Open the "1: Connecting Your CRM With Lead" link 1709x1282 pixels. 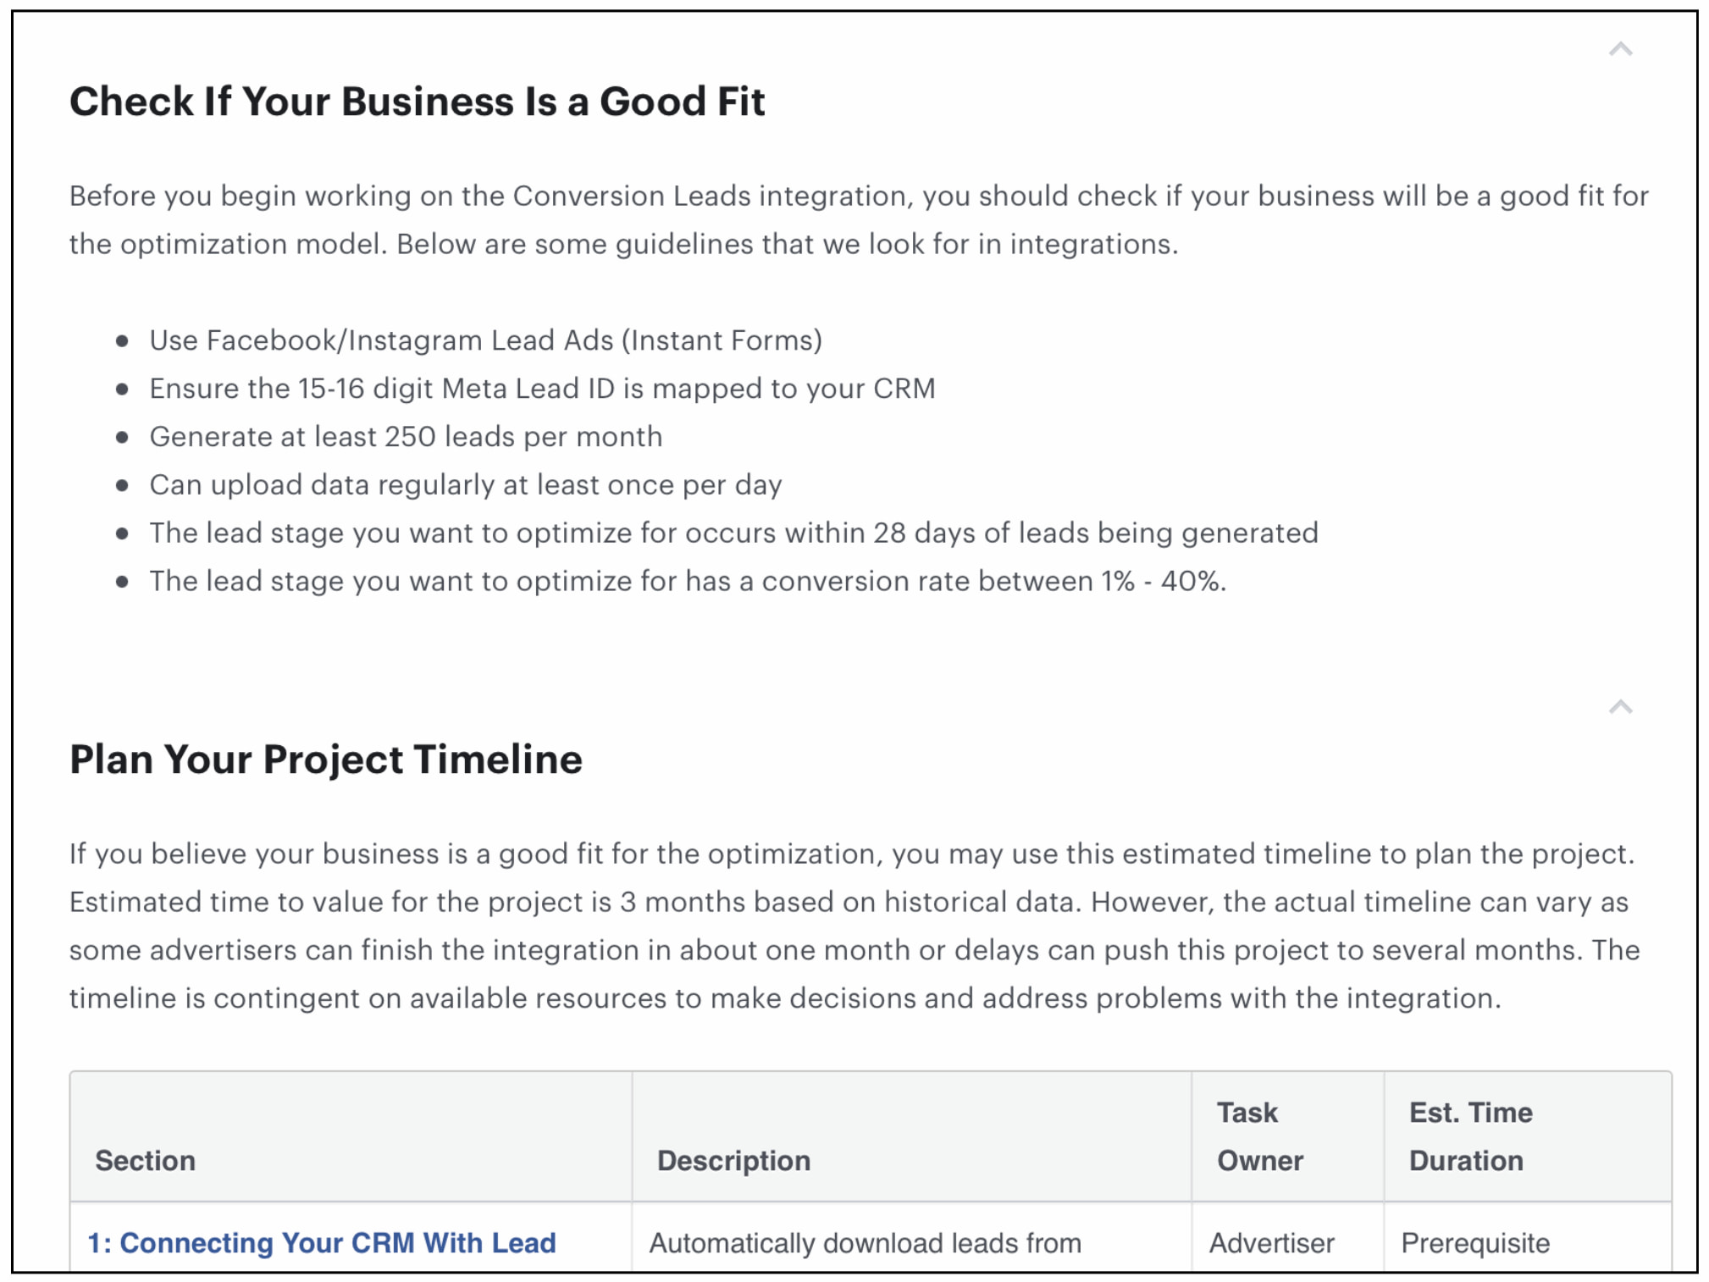tap(322, 1242)
